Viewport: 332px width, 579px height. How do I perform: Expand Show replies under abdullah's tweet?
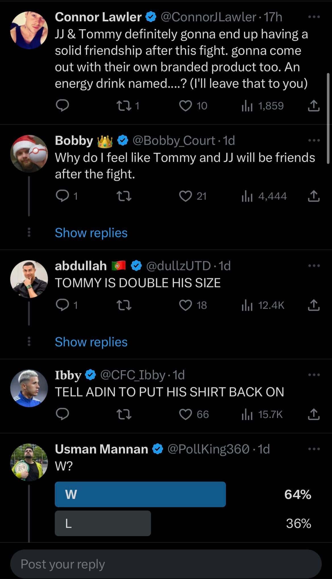(x=91, y=342)
